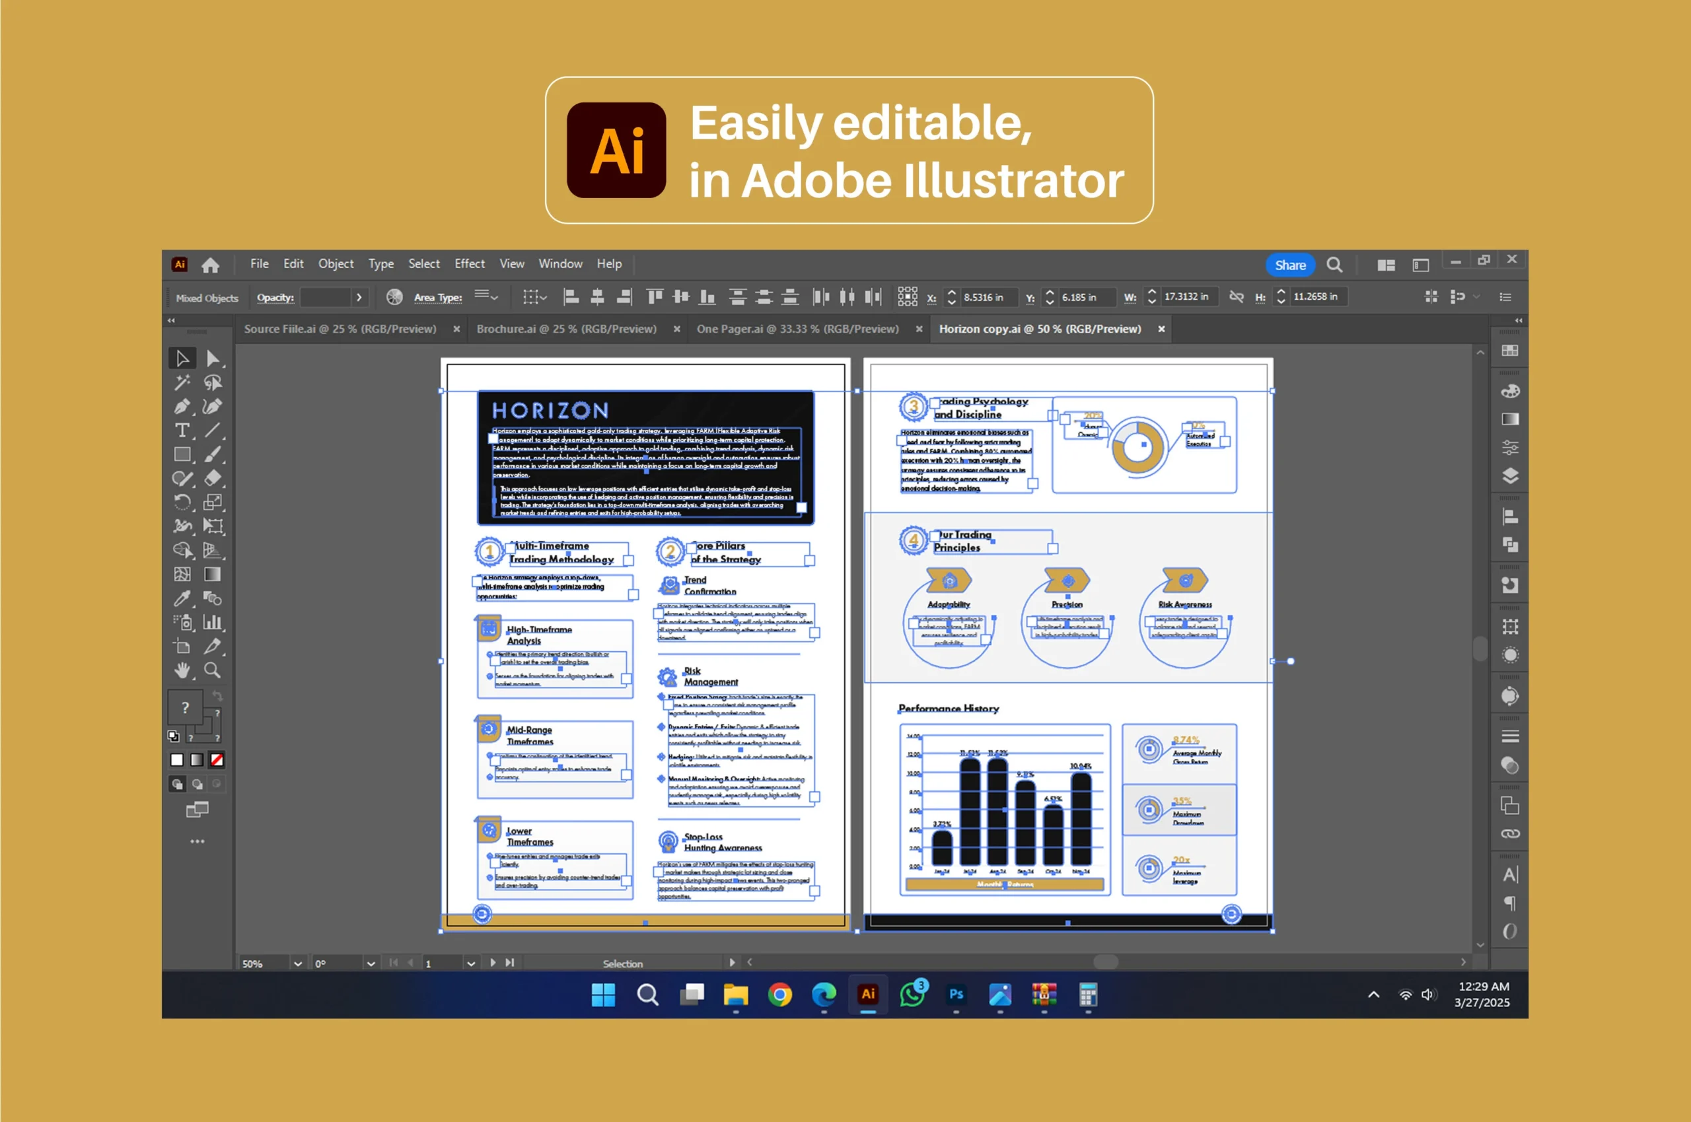The width and height of the screenshot is (1691, 1122).
Task: Click the fill color swatch
Action: [186, 708]
